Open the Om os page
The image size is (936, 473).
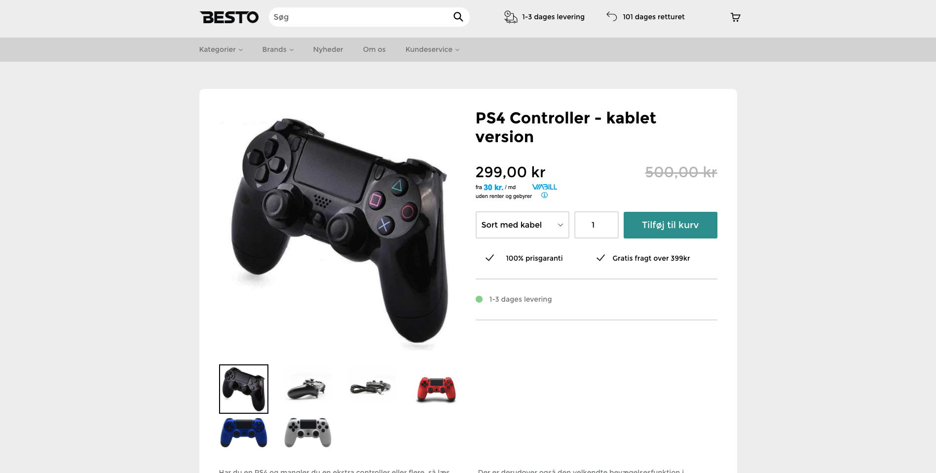374,49
